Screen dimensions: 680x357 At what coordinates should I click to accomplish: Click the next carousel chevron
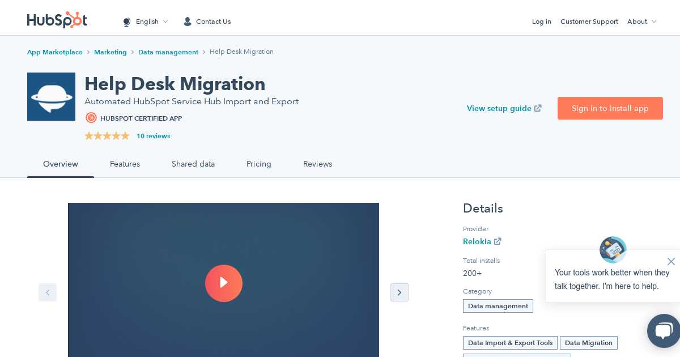[x=399, y=292]
